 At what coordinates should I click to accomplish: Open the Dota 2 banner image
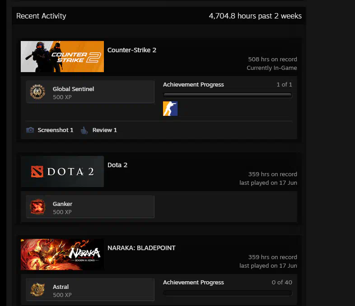(62, 171)
